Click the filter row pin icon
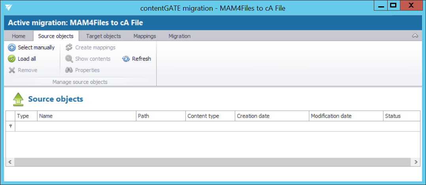The width and height of the screenshot is (426, 185). click(10, 126)
